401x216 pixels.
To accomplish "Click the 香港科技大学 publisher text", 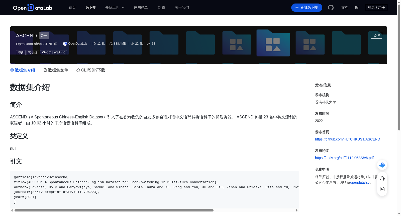I will coord(325,102).
